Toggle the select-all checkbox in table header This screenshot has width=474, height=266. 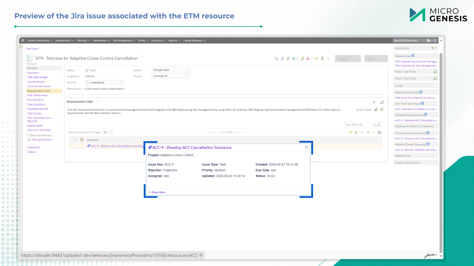point(72,140)
